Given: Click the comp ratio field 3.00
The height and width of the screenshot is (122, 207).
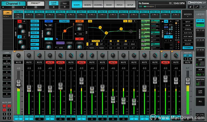Looking at the screenshot, I should click(80, 34).
